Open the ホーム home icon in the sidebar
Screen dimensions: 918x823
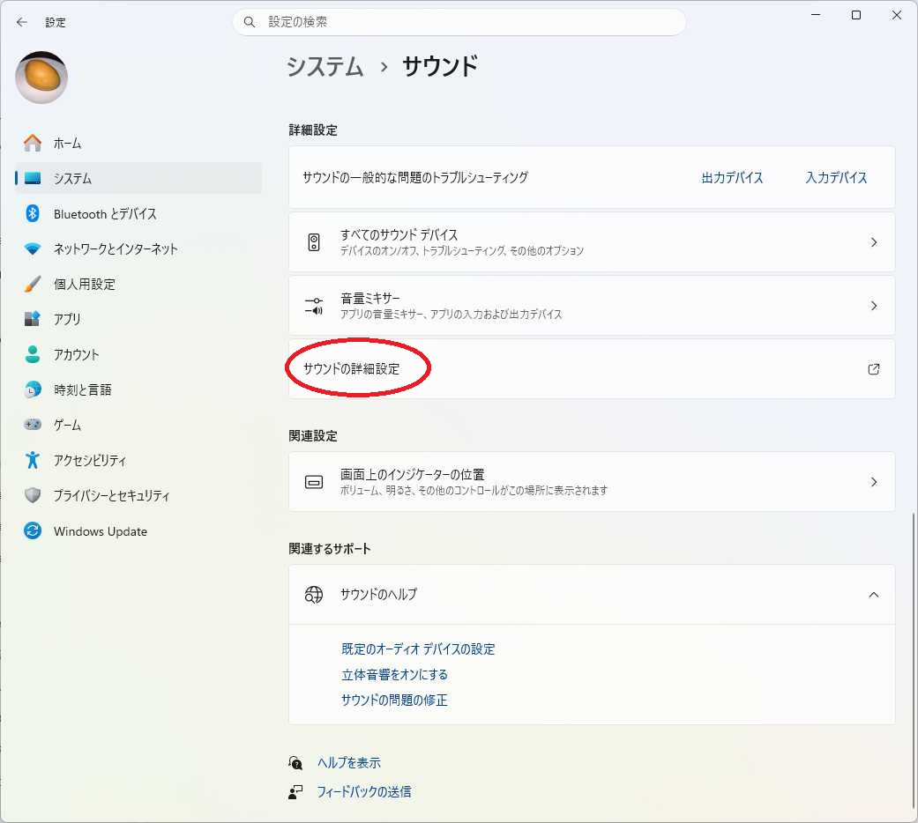point(33,143)
